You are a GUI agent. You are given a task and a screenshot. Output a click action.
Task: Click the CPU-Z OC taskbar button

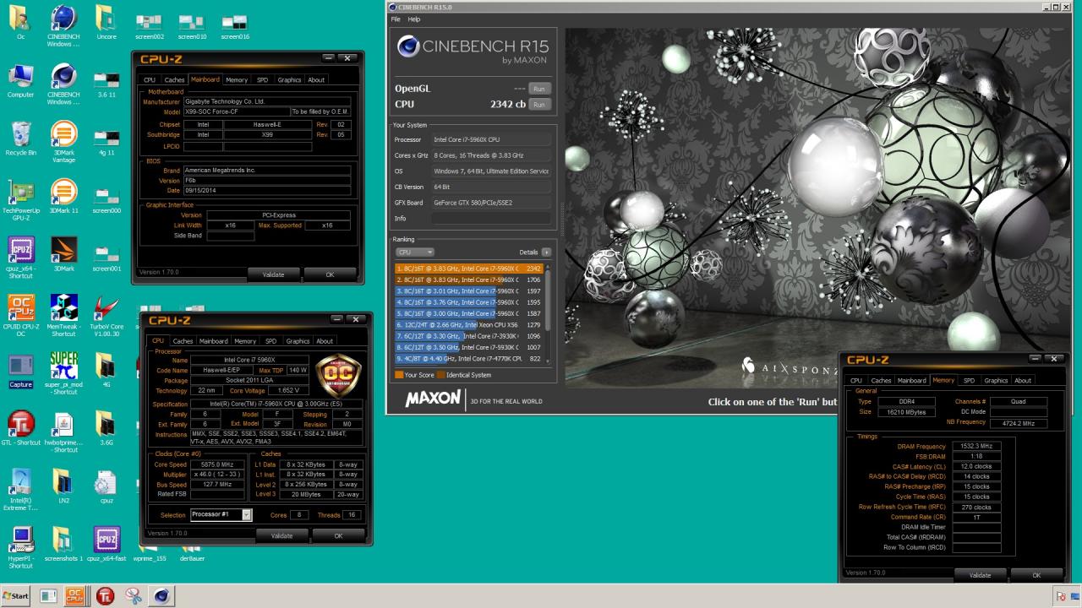point(75,596)
